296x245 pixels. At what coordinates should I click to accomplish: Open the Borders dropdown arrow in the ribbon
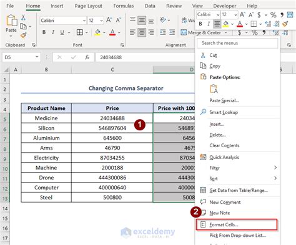[x=86, y=32]
